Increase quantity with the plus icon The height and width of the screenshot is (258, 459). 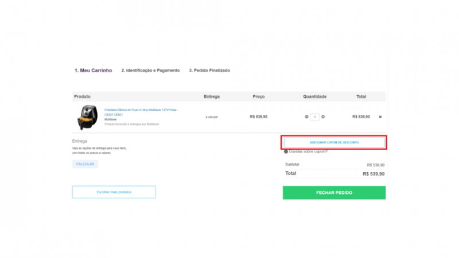point(323,117)
